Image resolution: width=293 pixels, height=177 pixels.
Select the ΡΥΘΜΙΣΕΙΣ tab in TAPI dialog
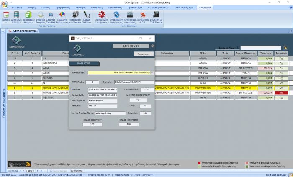[x=84, y=64]
